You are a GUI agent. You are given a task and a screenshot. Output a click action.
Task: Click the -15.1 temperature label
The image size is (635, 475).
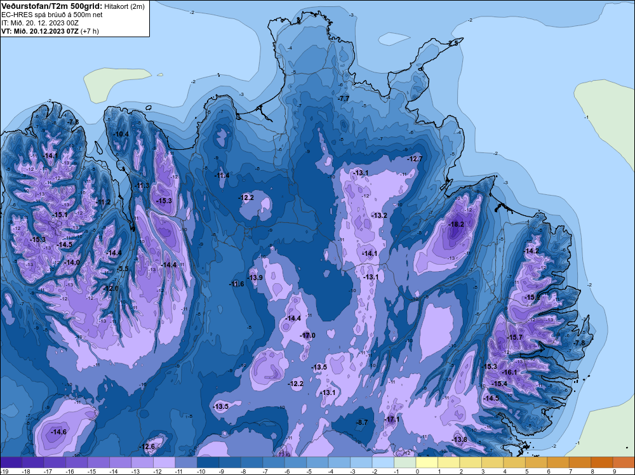coord(60,215)
